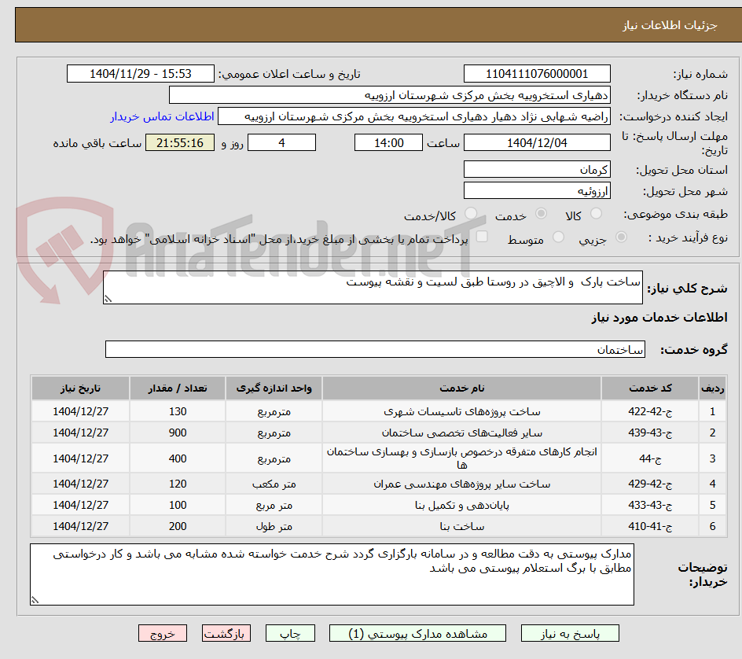Click 'ساخت سایر پروژه‌های مهندسی عمران' cell
742x659 pixels.
point(462,484)
